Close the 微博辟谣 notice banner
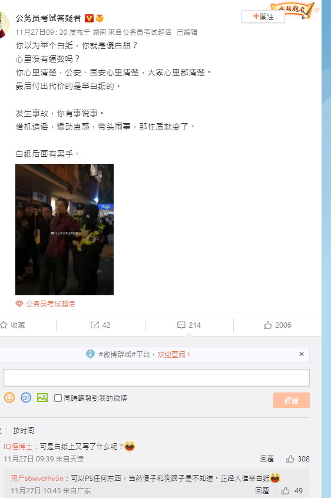Screen dimensions: 331x498 [x=302, y=354]
